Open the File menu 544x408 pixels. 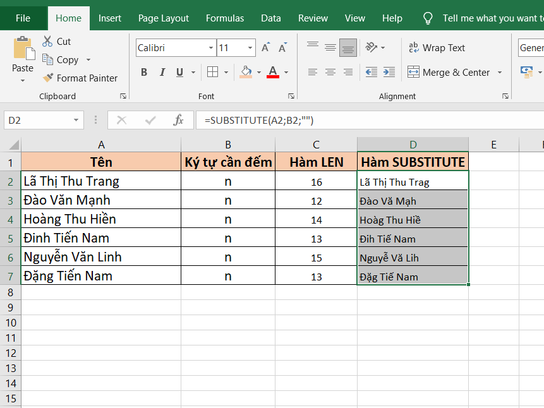pos(23,18)
